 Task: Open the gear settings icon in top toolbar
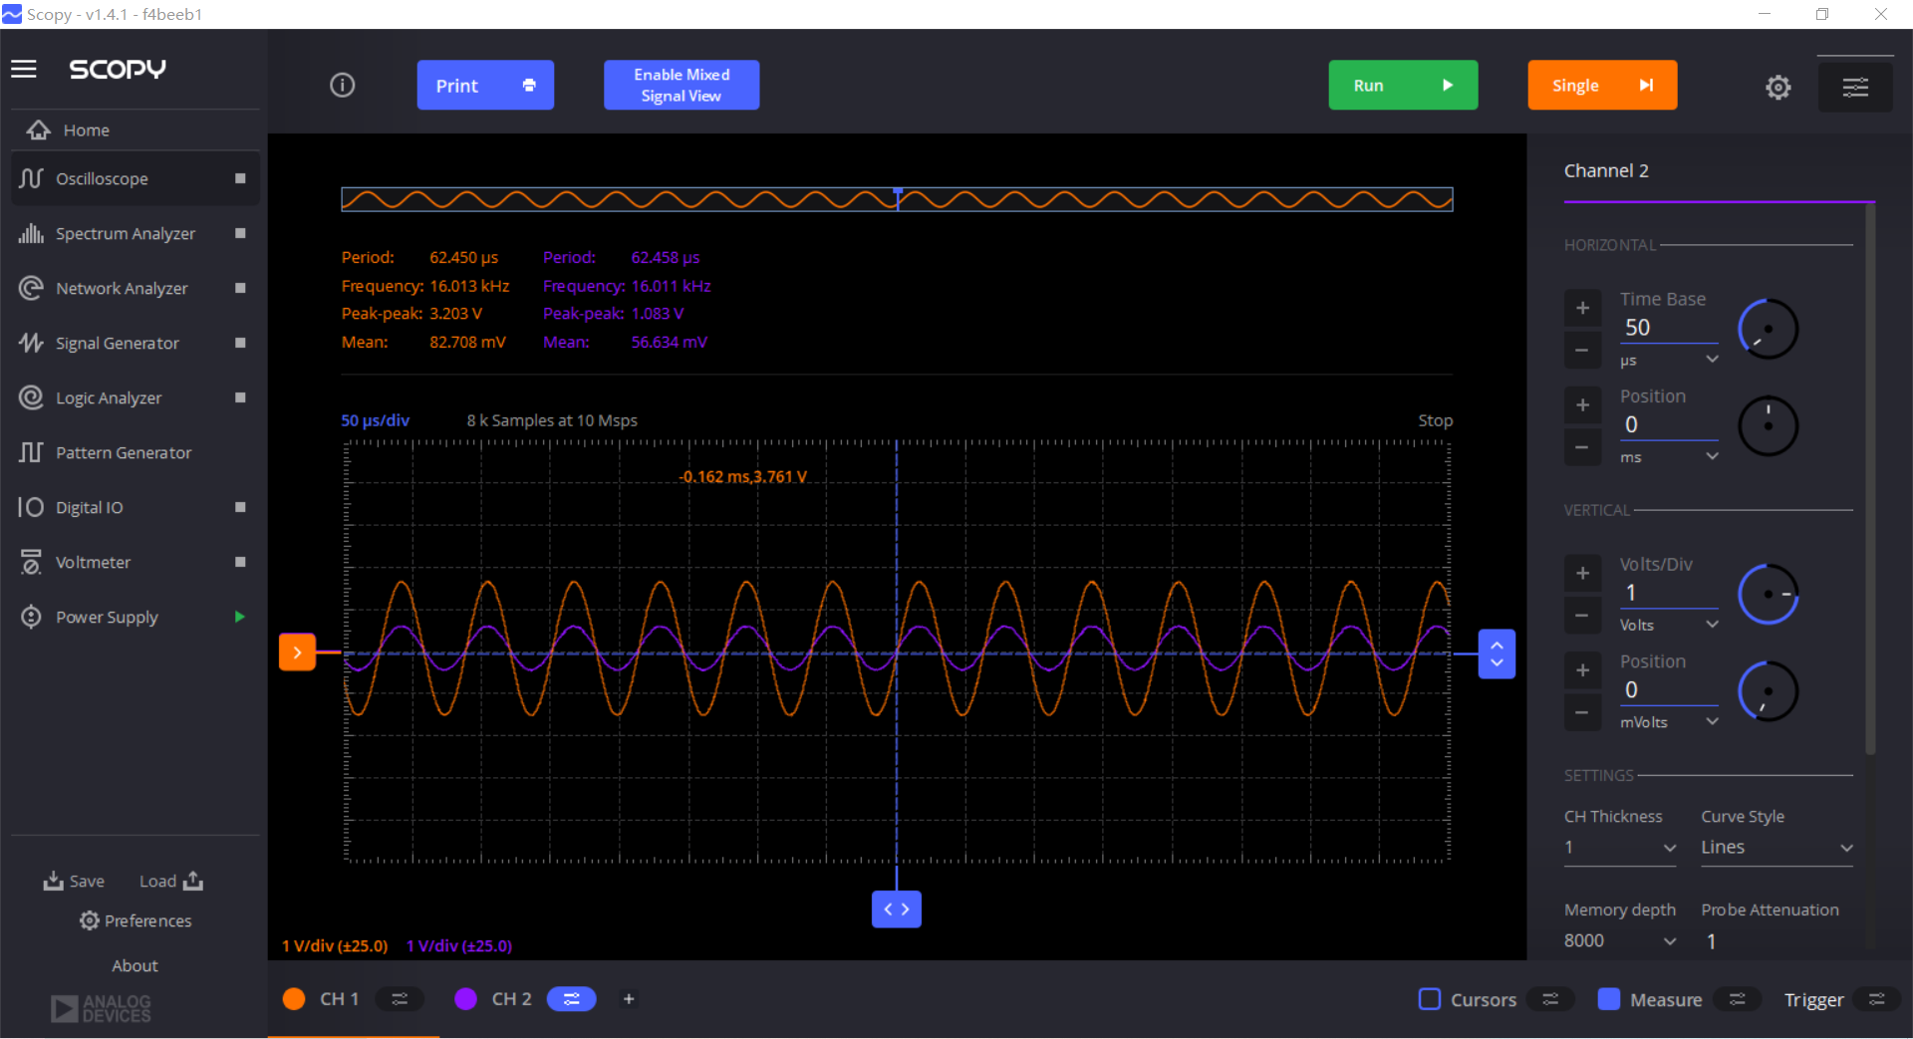point(1777,88)
